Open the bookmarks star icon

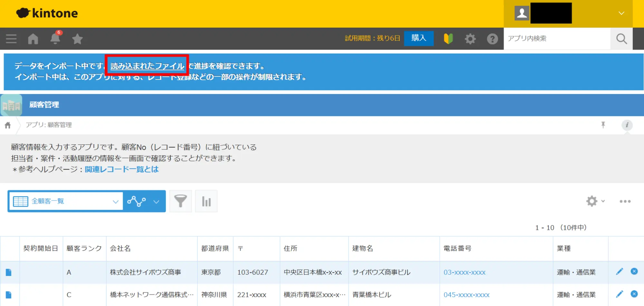click(x=77, y=39)
